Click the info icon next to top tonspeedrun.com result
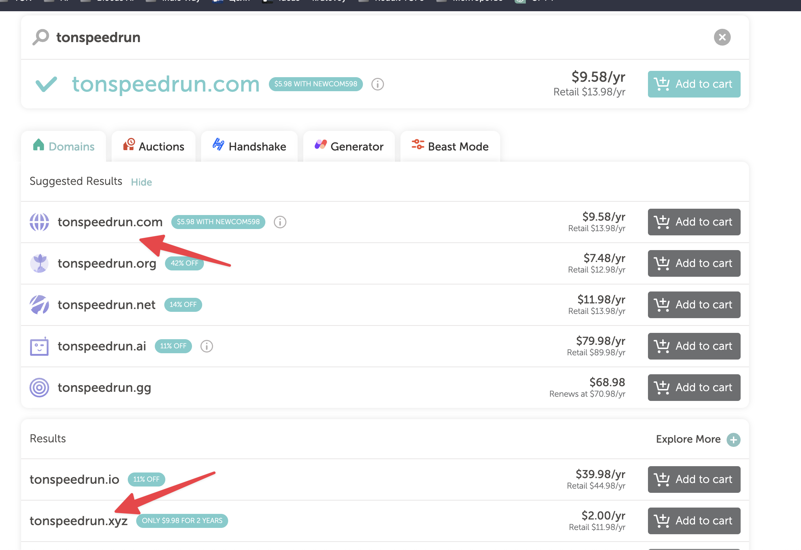 pos(377,84)
